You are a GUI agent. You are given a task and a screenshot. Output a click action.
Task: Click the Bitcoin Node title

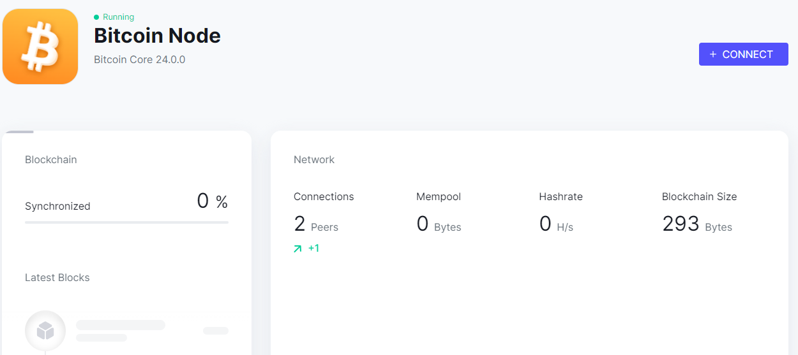pos(157,36)
